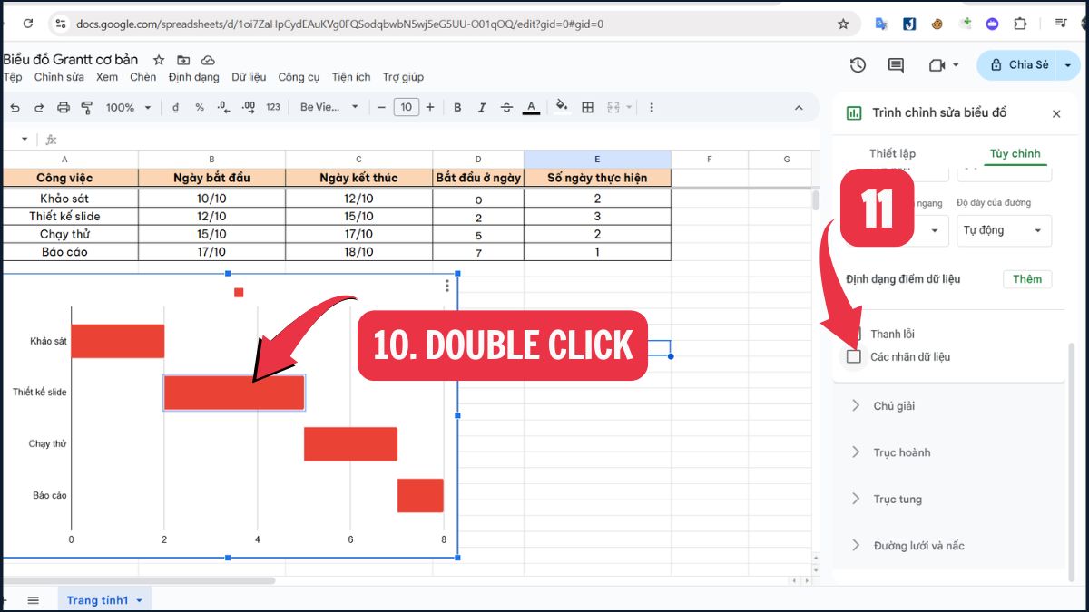Open version history

click(x=855, y=65)
